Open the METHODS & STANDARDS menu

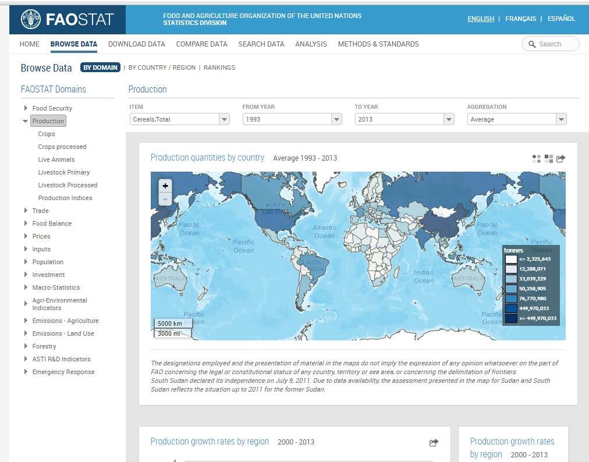pos(378,44)
